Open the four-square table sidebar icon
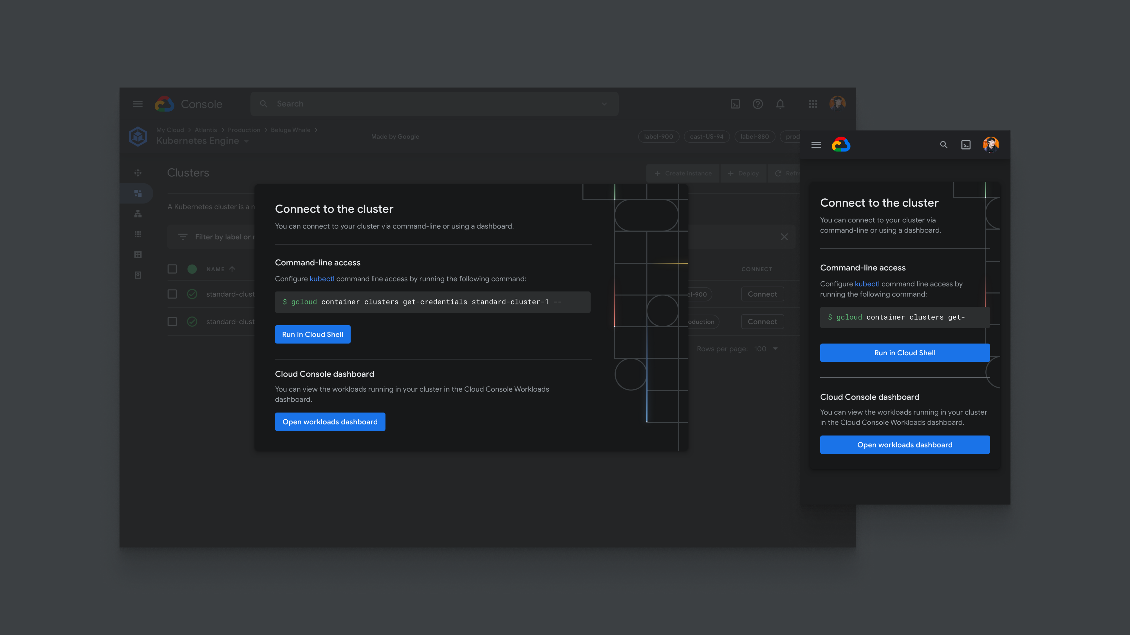This screenshot has height=635, width=1130. 138,255
